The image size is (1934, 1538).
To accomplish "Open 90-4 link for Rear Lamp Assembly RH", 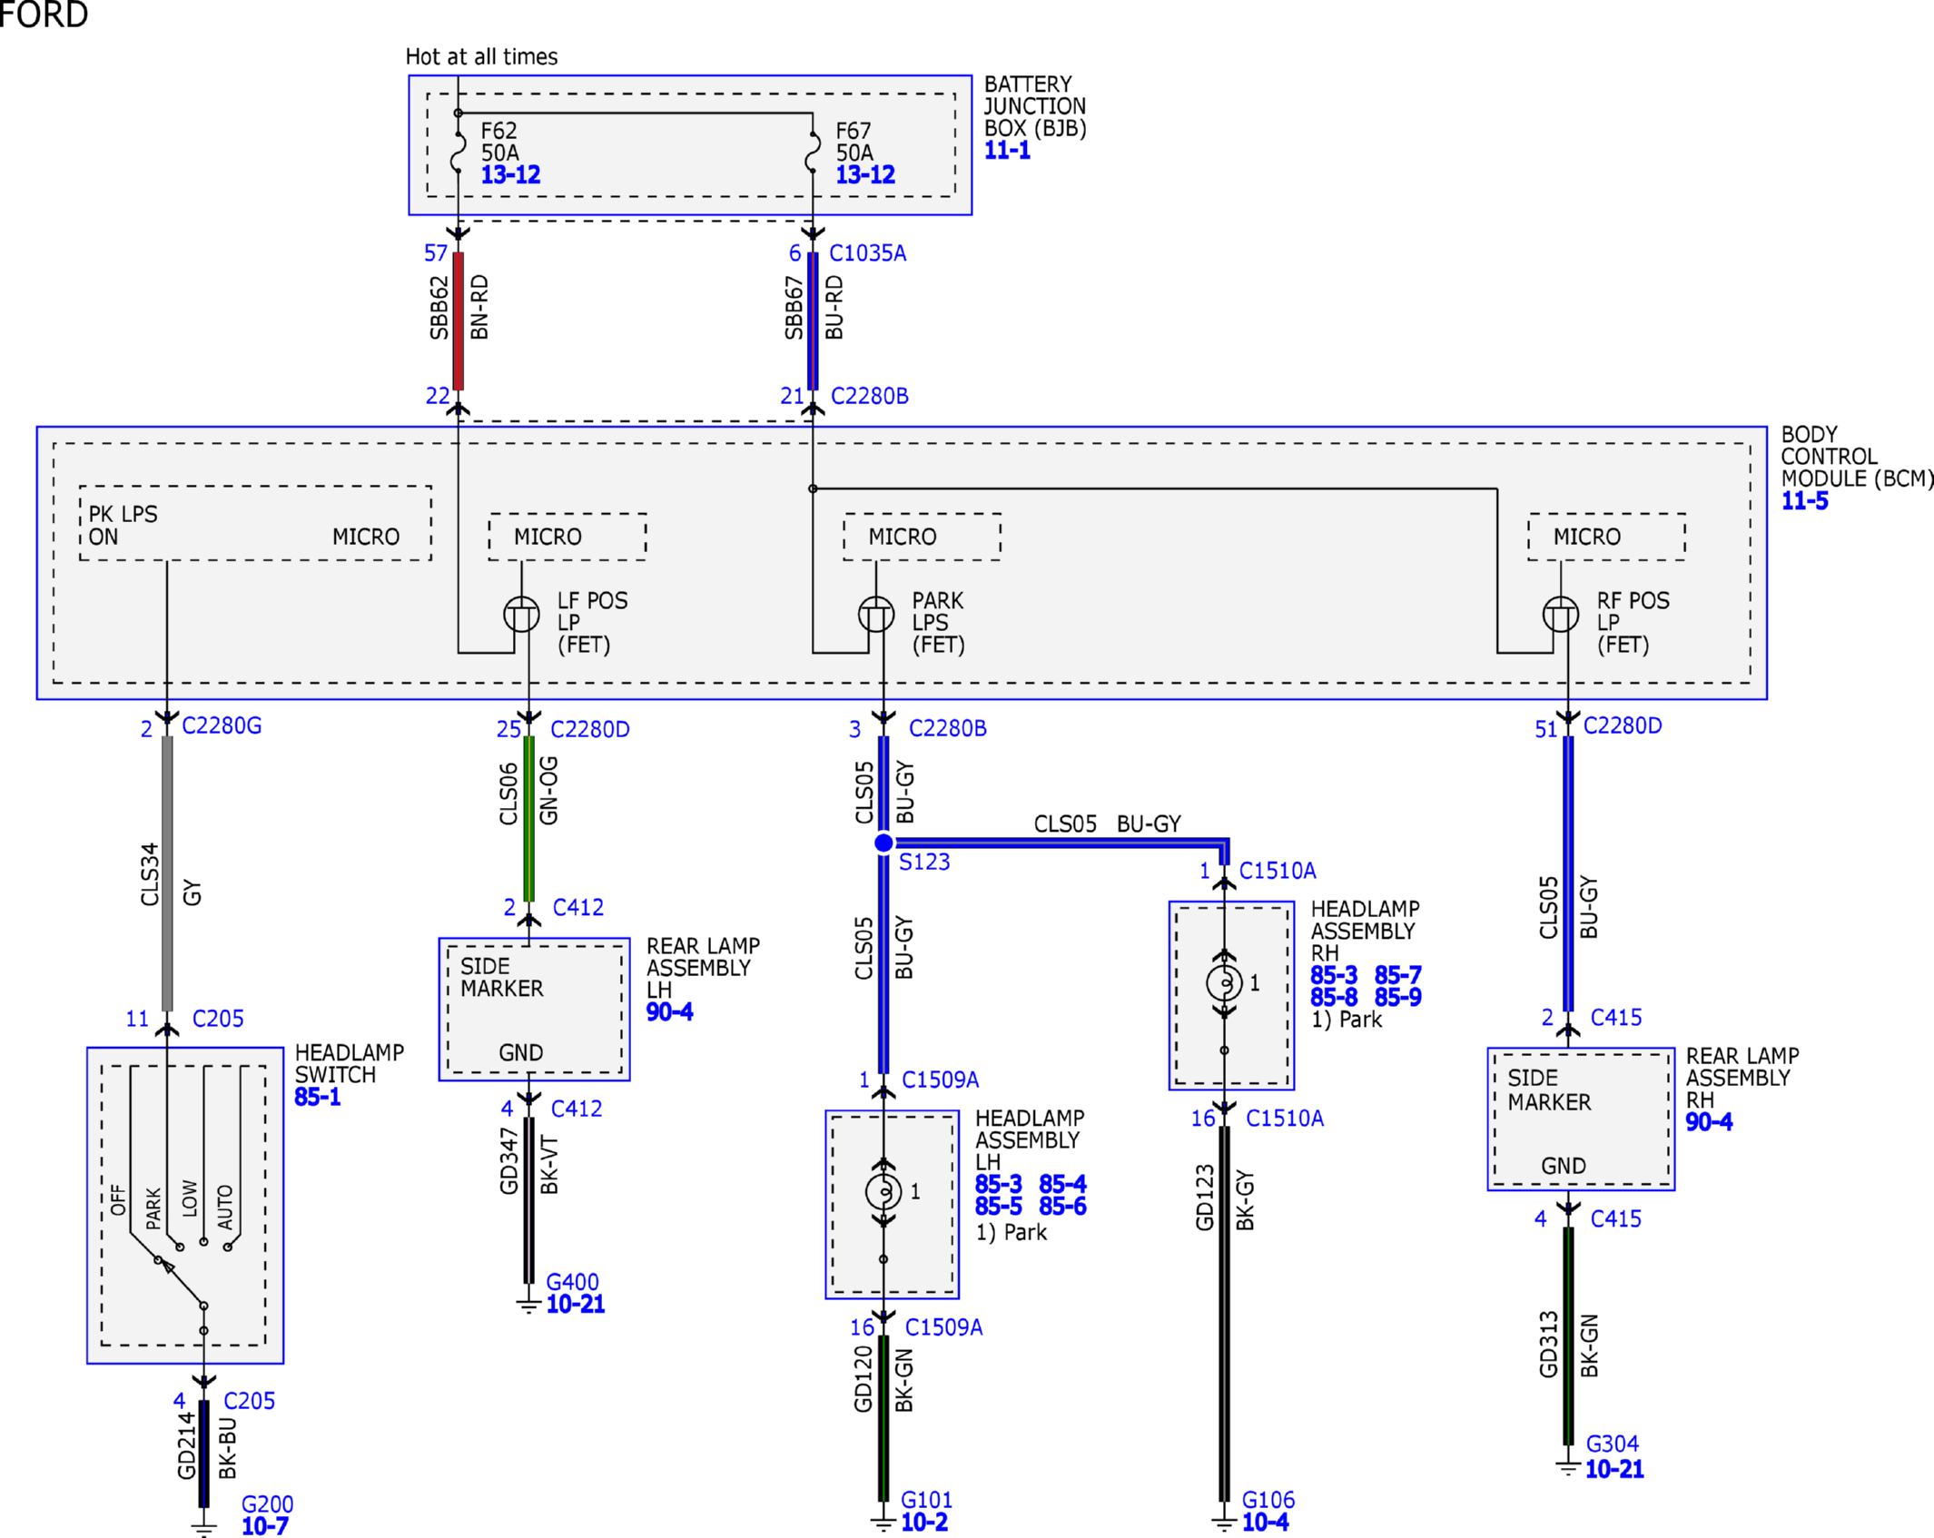I will (x=1709, y=1122).
